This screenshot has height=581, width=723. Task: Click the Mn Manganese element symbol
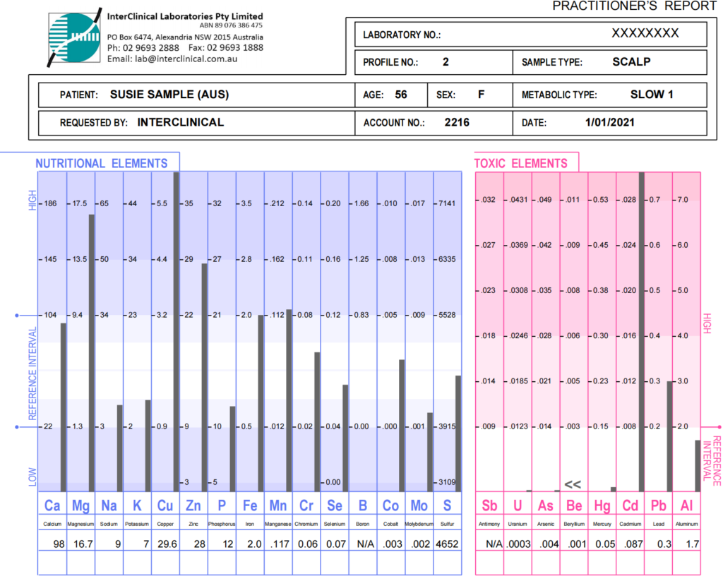[x=278, y=506]
